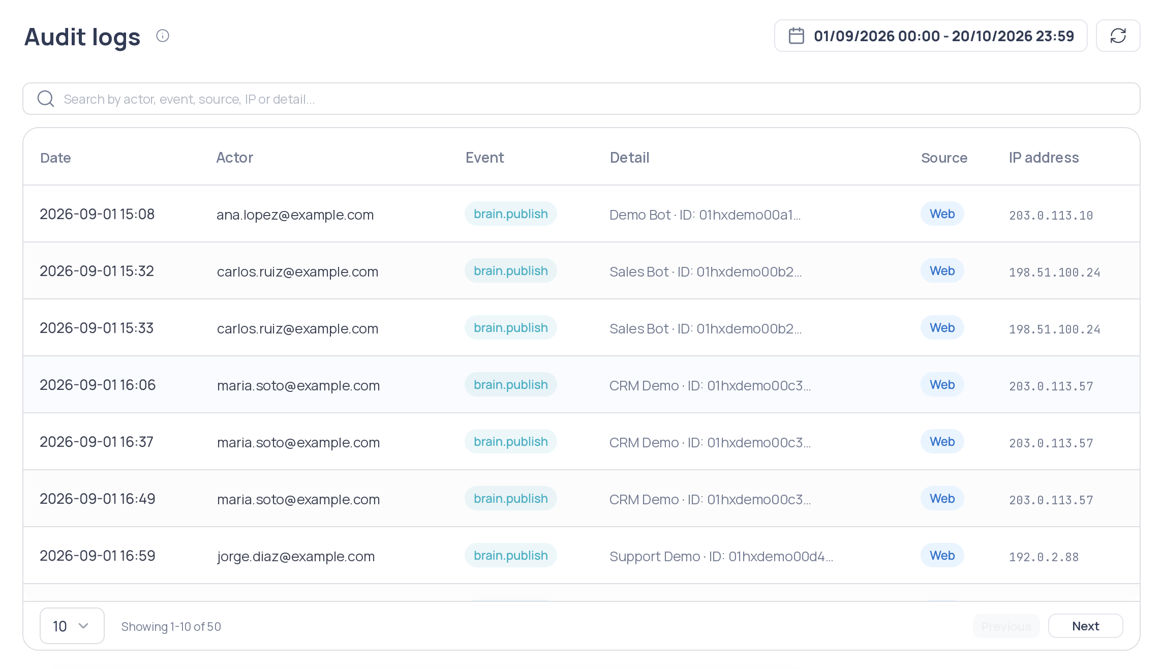Click maria.soto@example.com in the 16:37 row
Viewport: 1163px width, 669px height.
(x=298, y=442)
